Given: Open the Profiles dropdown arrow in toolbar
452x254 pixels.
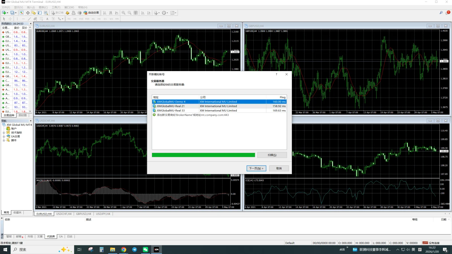Looking at the screenshot, I should click(x=16, y=13).
